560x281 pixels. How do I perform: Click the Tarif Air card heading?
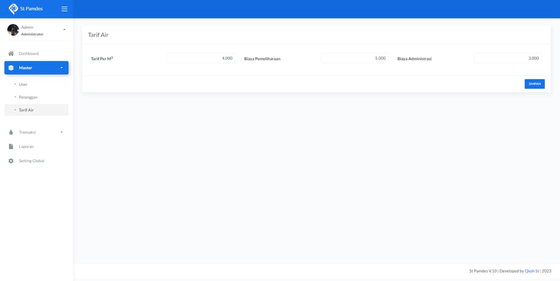[98, 35]
